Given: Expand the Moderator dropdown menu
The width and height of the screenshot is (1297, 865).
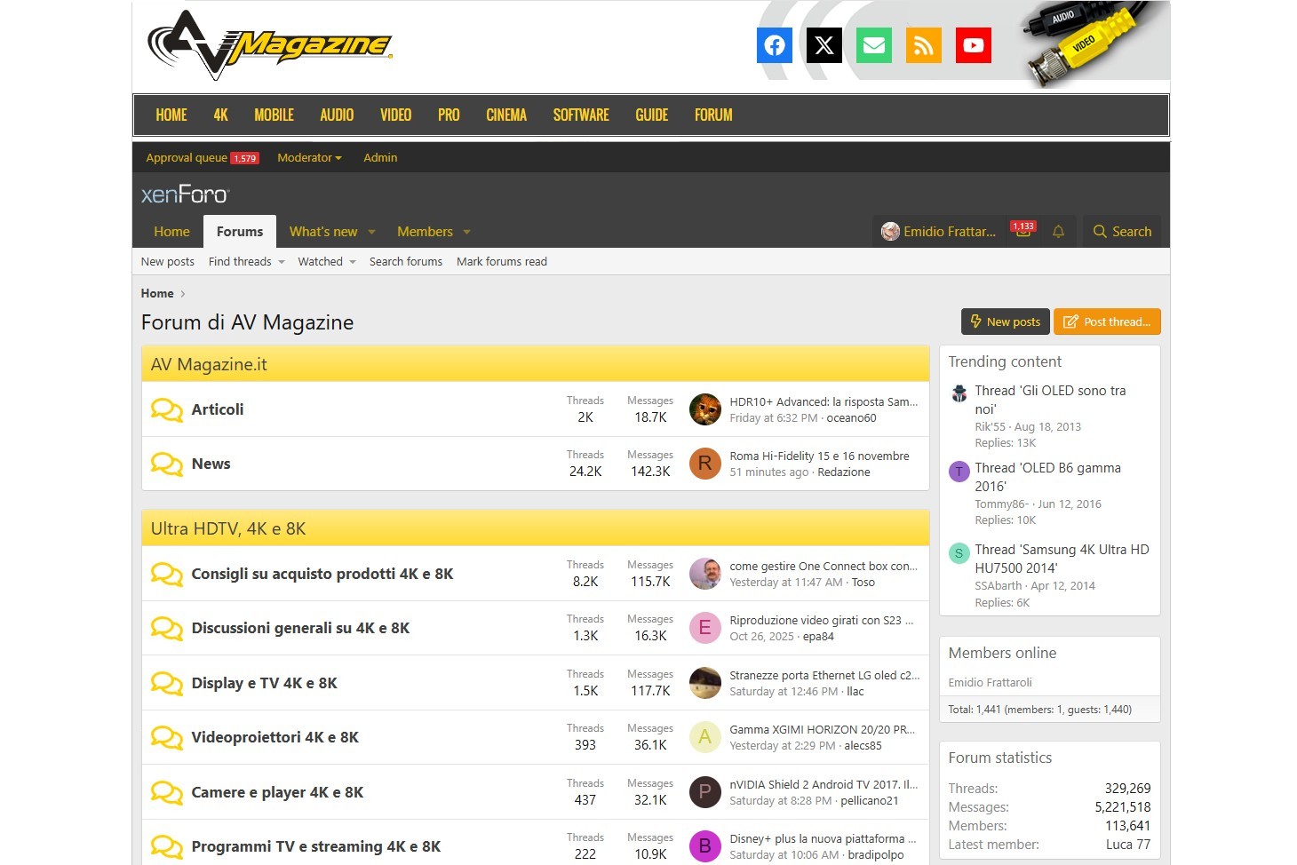Looking at the screenshot, I should pyautogui.click(x=309, y=158).
